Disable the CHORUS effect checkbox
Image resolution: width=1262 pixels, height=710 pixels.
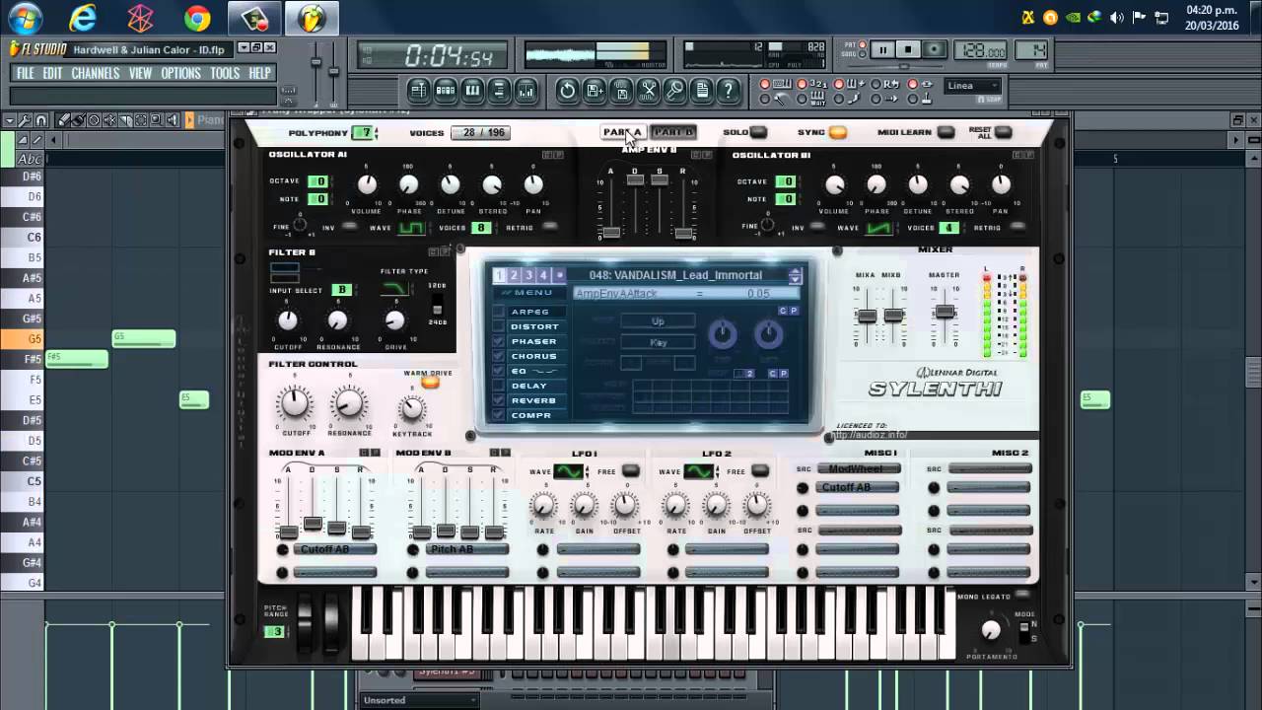coord(499,356)
